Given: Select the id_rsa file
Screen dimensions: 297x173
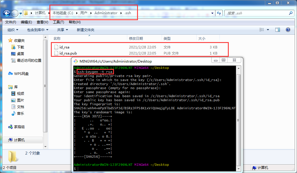Looking at the screenshot, I should (64, 47).
